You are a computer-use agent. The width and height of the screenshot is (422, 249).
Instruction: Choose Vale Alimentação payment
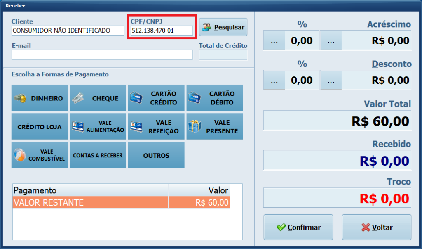click(98, 126)
